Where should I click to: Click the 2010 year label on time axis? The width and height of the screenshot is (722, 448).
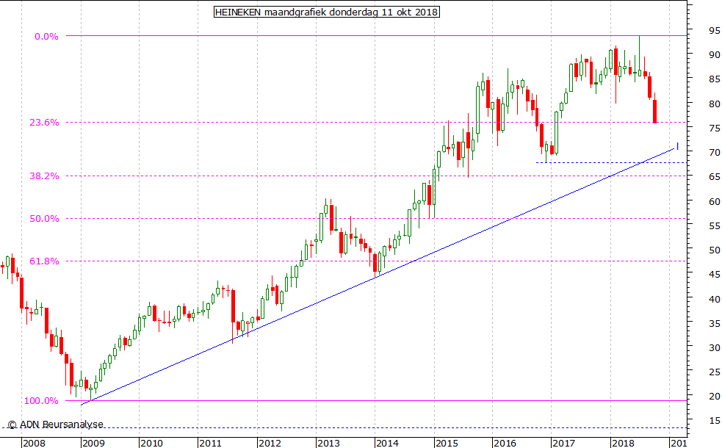point(151,443)
